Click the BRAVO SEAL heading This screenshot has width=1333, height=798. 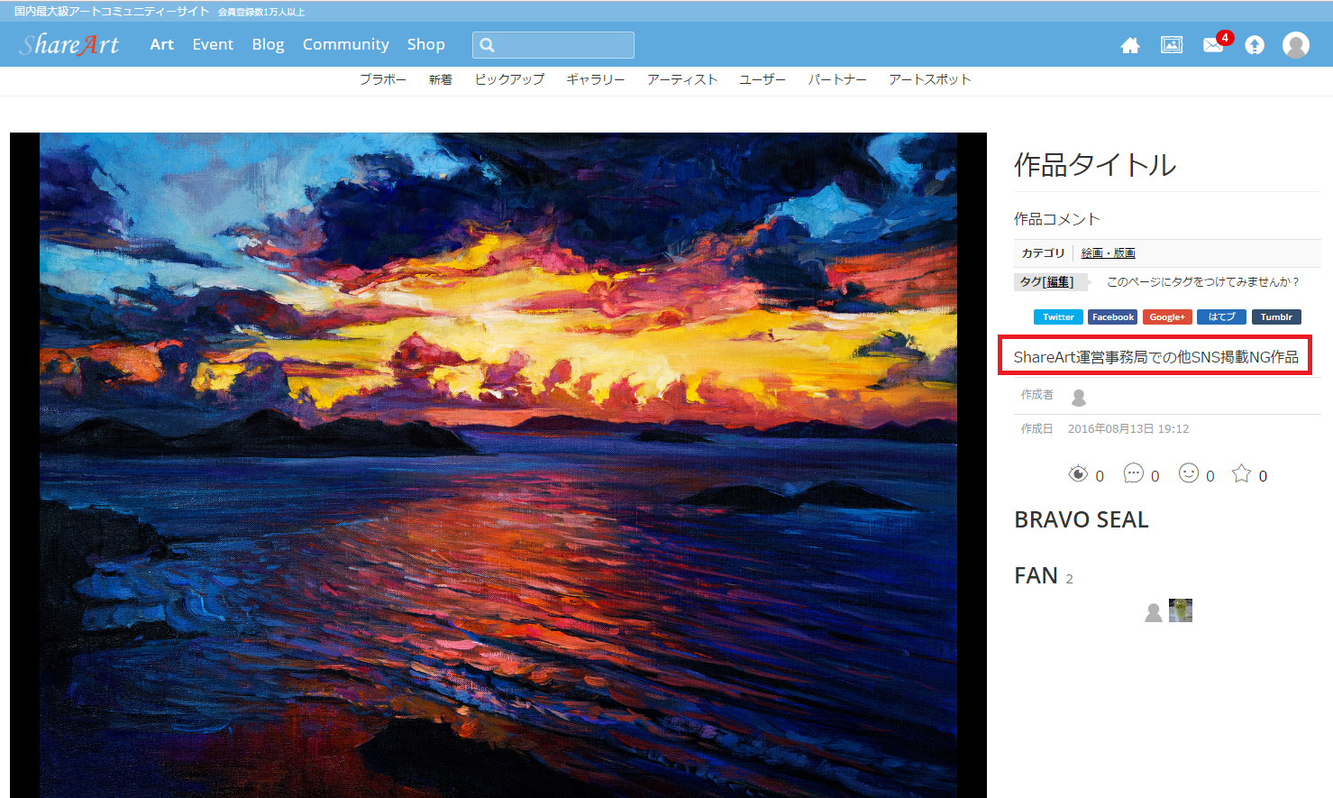click(x=1082, y=520)
